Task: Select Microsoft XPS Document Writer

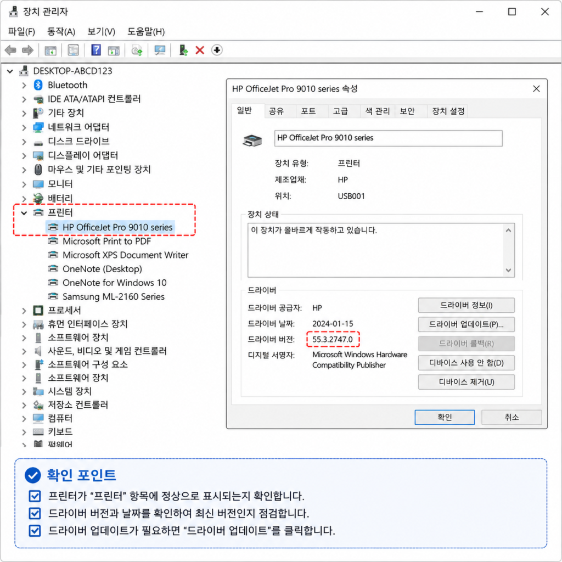Action: pos(119,255)
